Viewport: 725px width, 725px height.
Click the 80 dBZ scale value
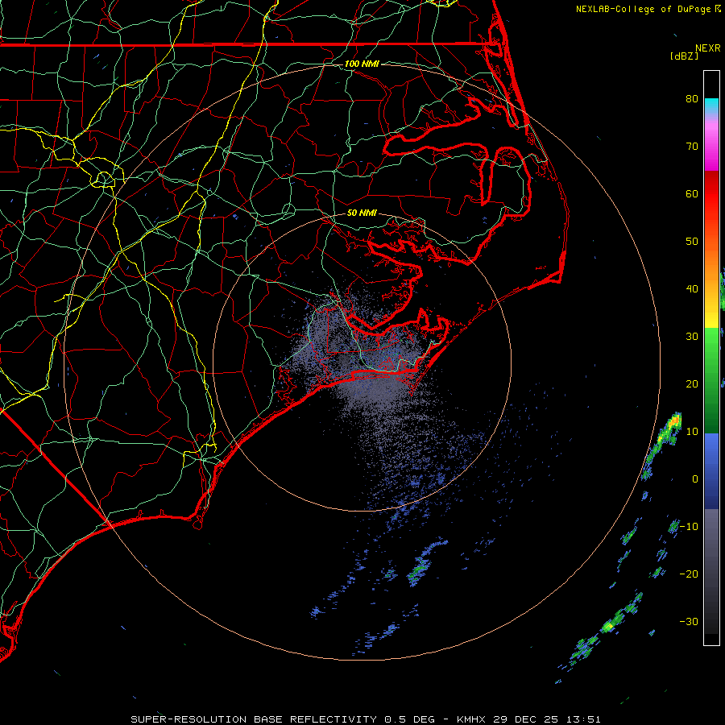pos(692,98)
